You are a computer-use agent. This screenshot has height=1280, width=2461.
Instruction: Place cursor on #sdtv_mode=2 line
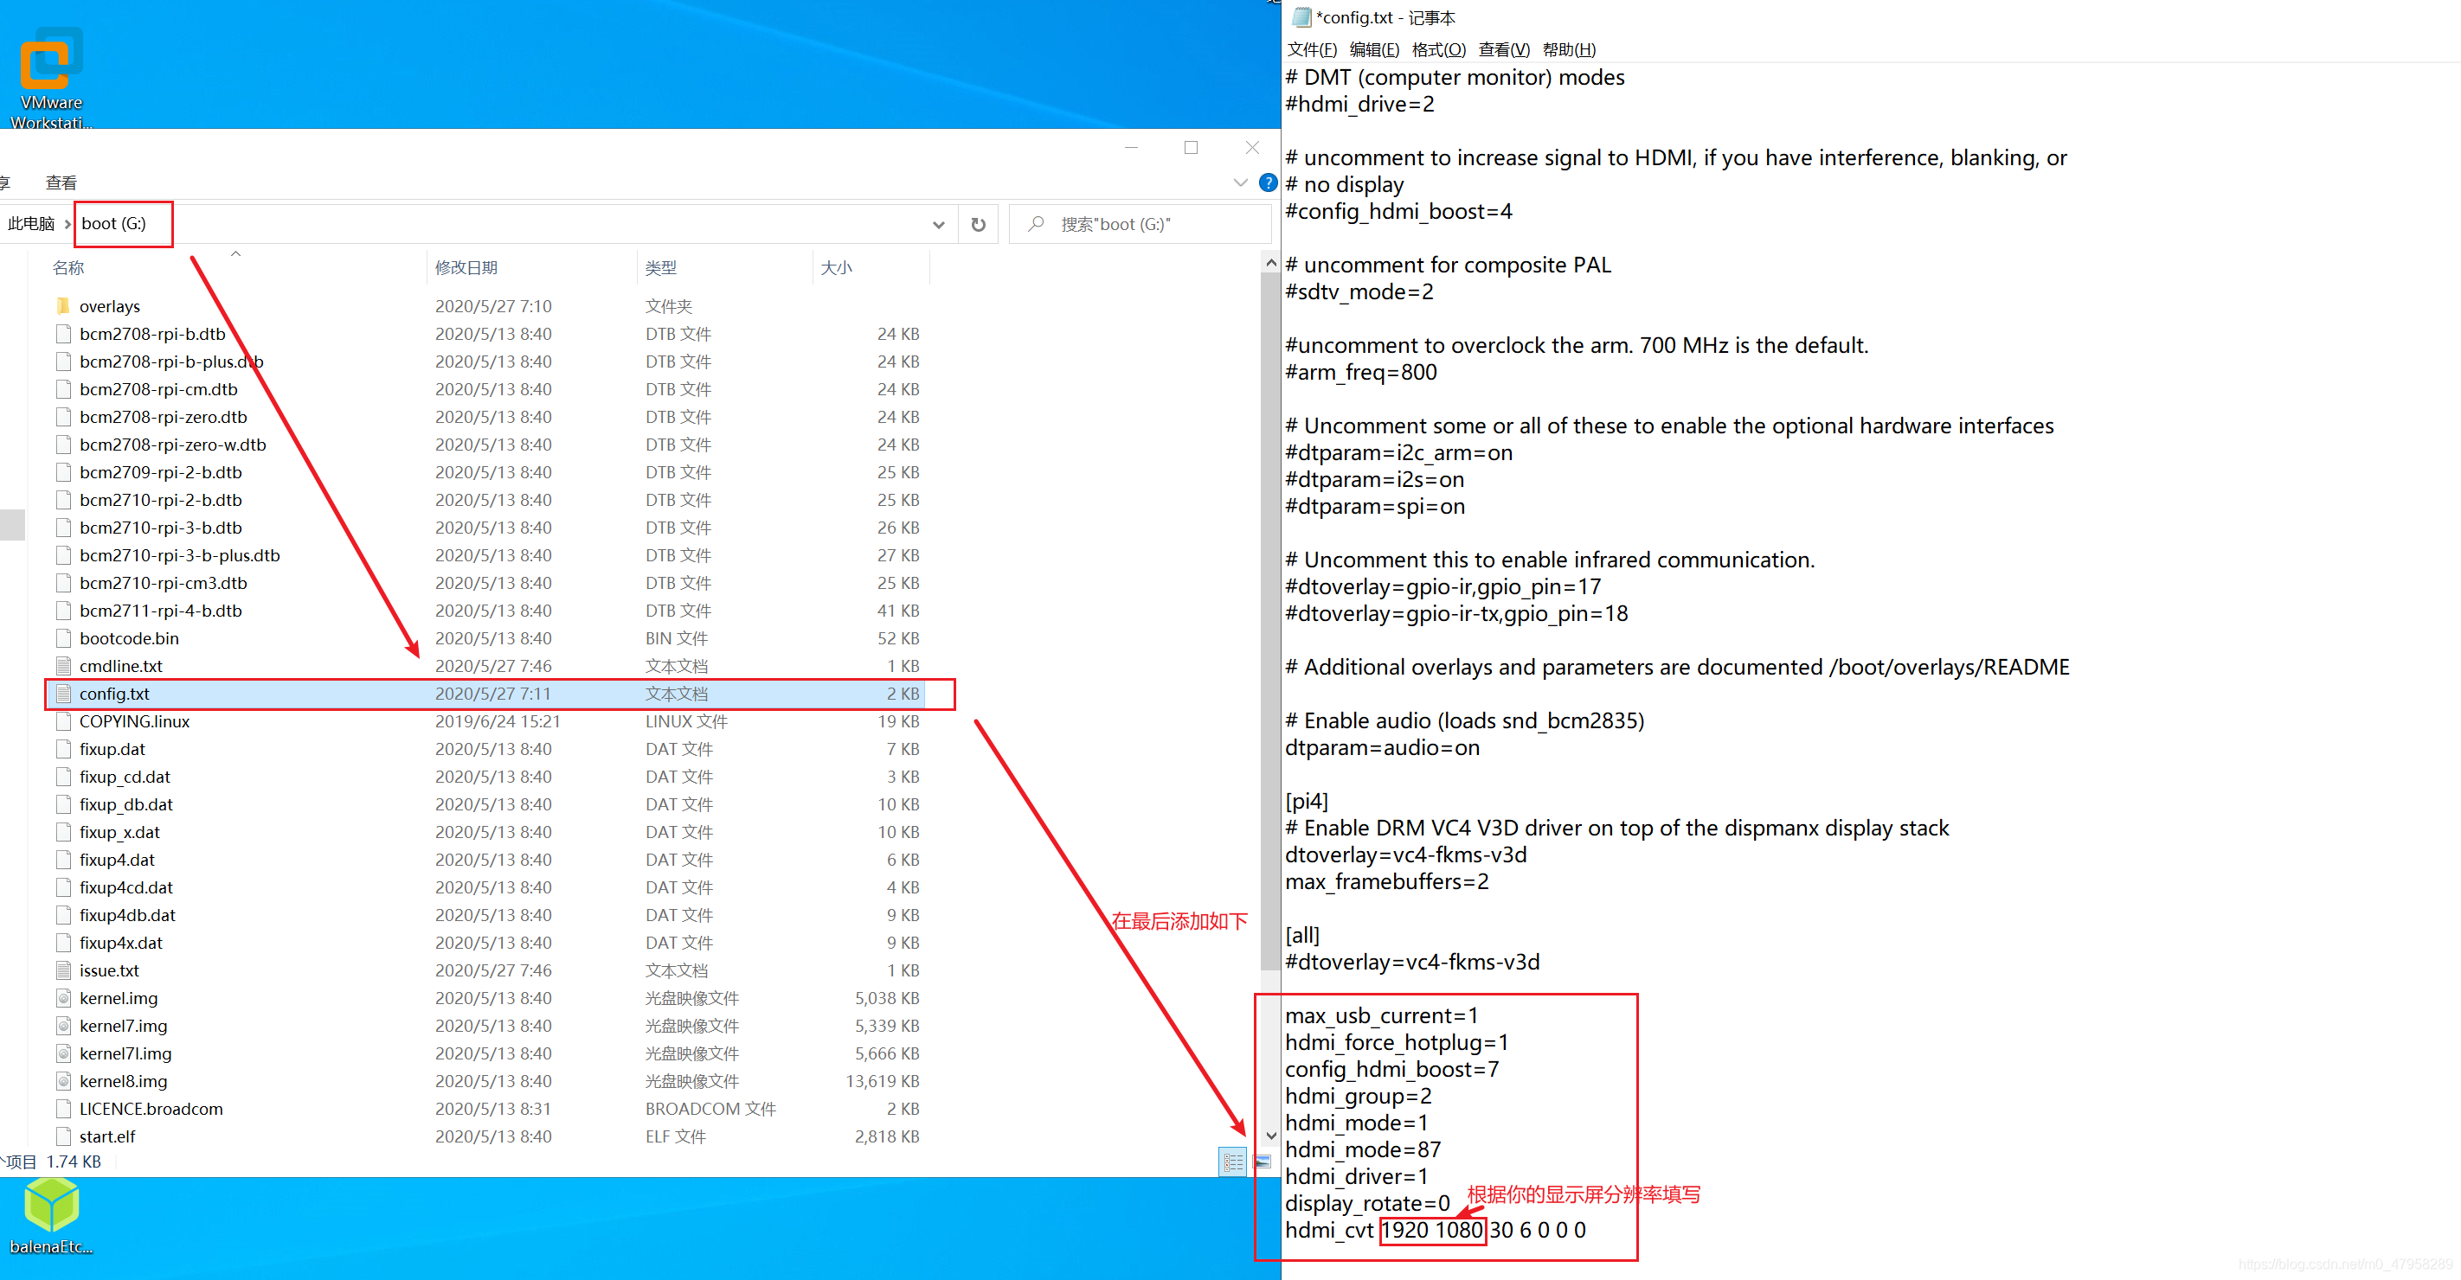tap(1359, 292)
